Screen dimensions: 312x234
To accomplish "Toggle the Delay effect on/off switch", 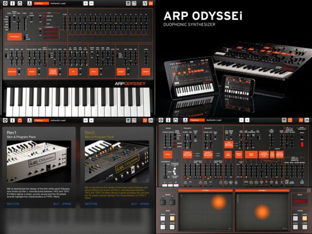I will [101, 72].
